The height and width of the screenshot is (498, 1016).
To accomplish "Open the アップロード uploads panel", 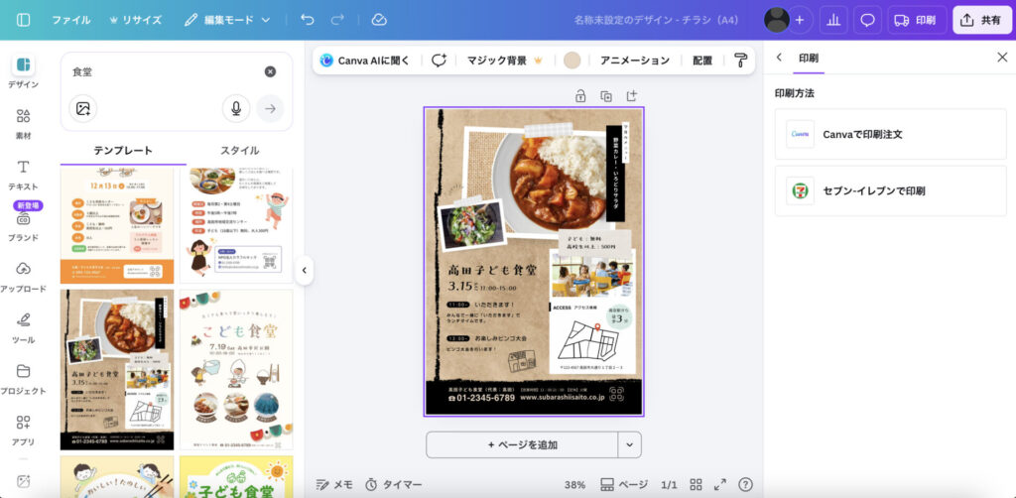I will point(23,276).
